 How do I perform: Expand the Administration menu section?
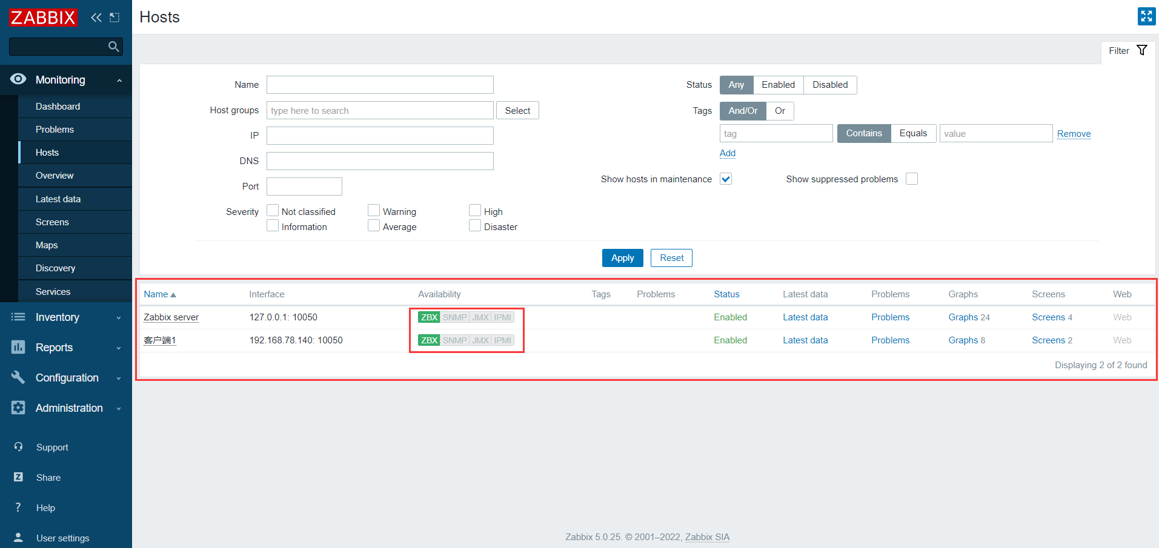(x=66, y=408)
